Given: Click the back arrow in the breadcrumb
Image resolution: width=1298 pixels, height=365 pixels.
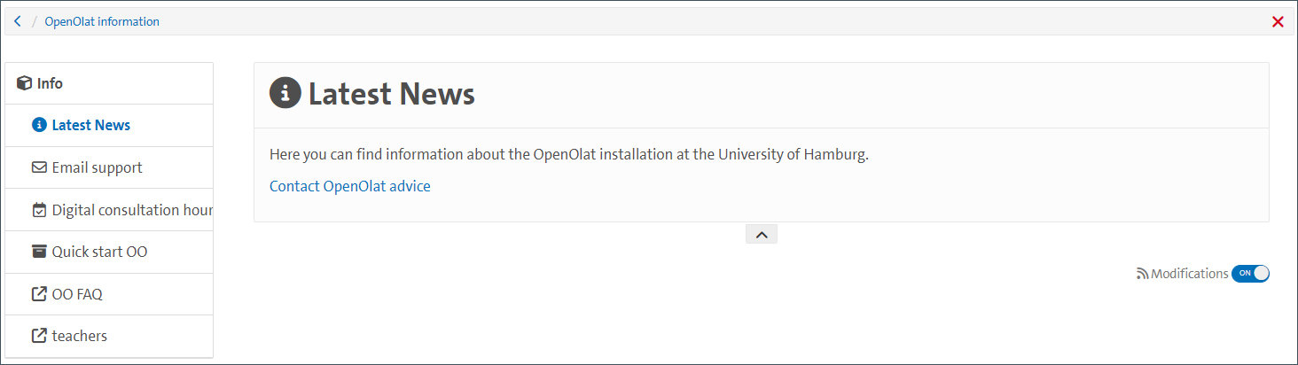Looking at the screenshot, I should click(x=18, y=21).
